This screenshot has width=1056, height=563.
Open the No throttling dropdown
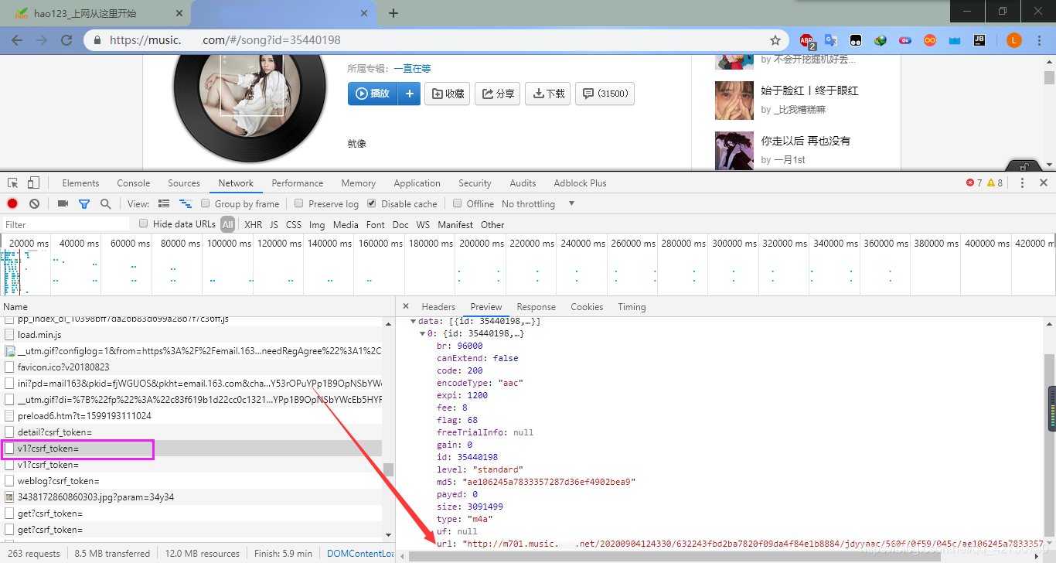[538, 204]
